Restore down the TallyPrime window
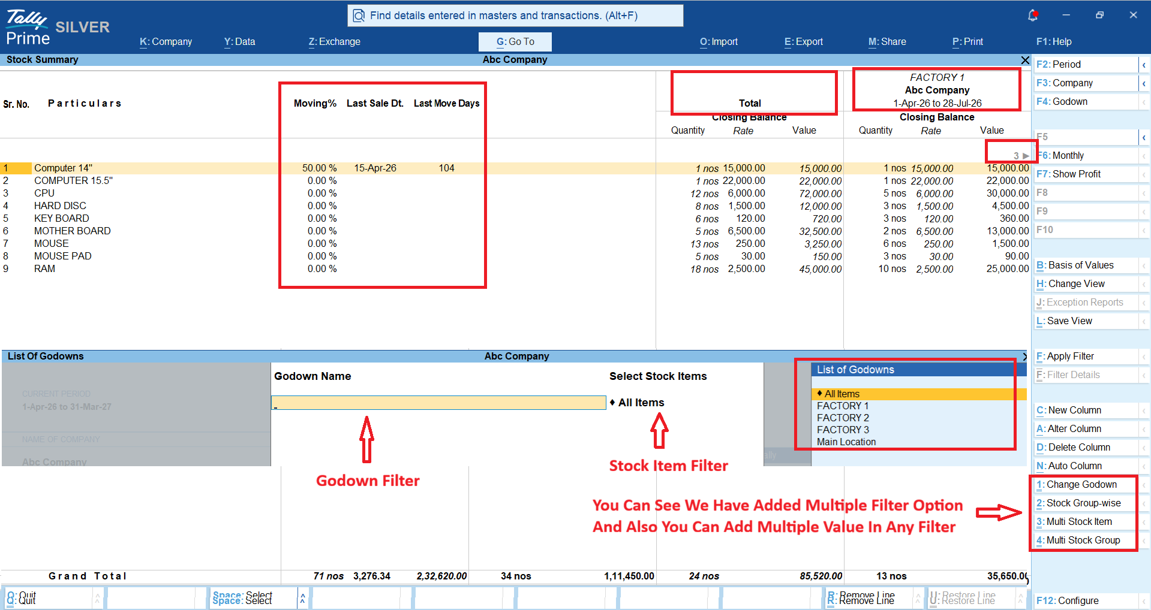Image resolution: width=1151 pixels, height=610 pixels. (1099, 15)
